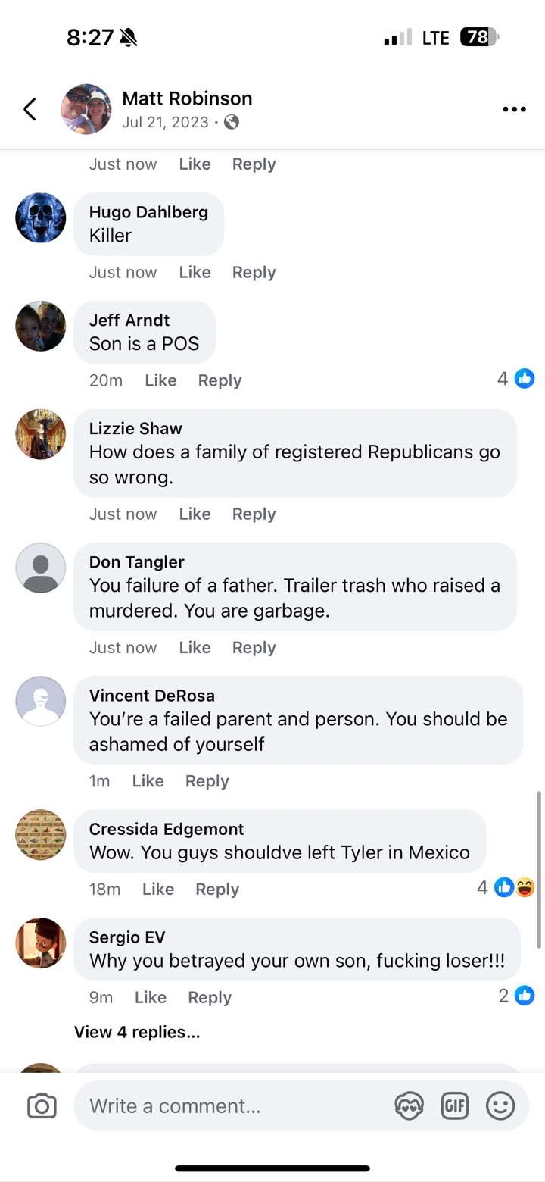Open the three-dot post options menu

tap(514, 109)
